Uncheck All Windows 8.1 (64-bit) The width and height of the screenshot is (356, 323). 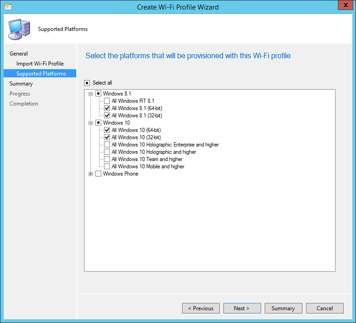107,108
